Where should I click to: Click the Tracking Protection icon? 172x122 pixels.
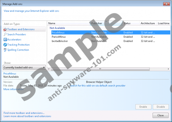click(x=5, y=45)
